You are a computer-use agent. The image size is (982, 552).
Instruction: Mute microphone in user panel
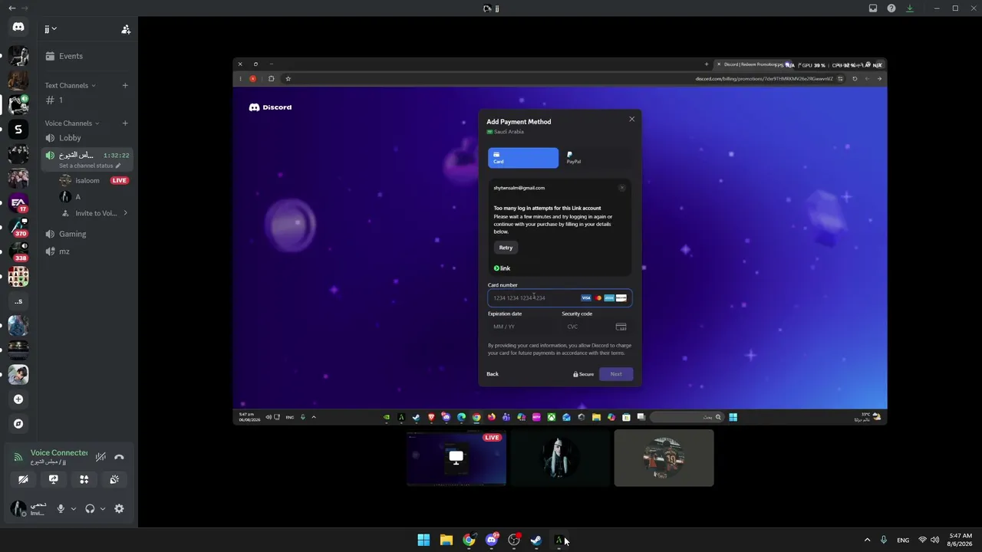(x=61, y=508)
